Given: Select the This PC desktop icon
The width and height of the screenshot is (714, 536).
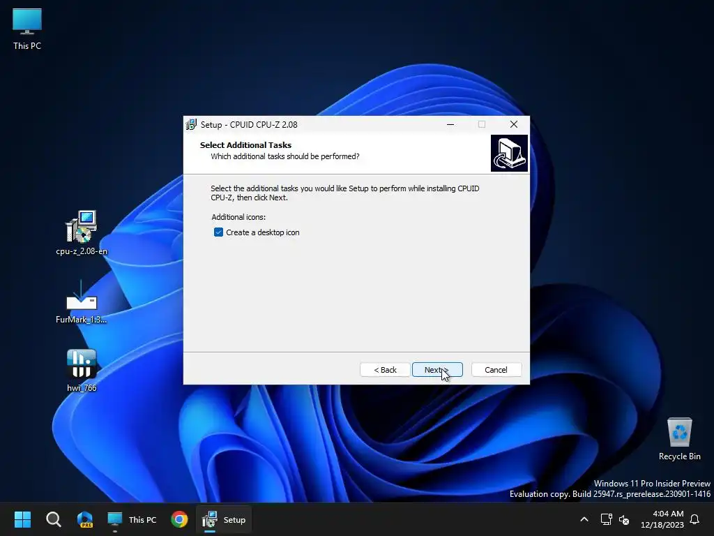Looking at the screenshot, I should click(27, 29).
